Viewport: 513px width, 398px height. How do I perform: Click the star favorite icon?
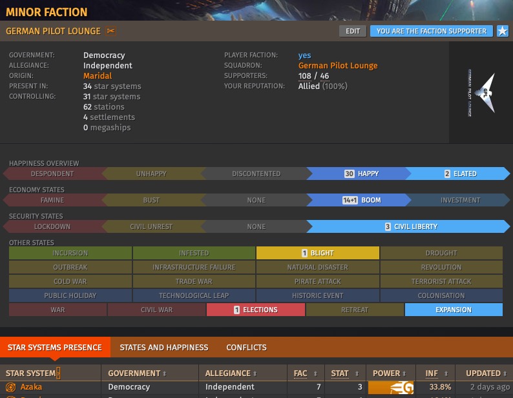[x=502, y=31]
